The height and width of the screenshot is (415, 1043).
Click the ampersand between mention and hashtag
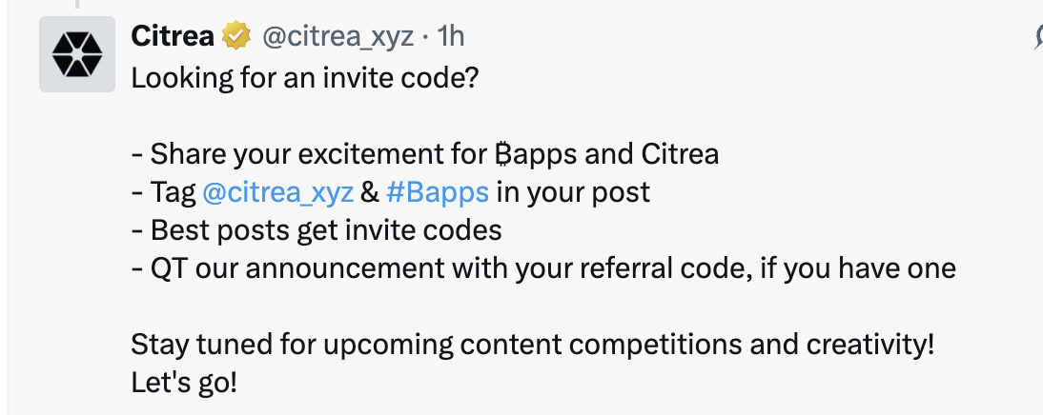(x=369, y=193)
